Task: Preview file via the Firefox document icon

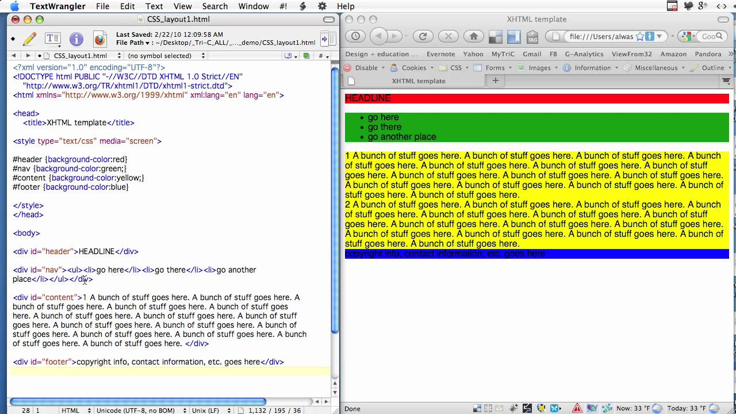Action: point(99,39)
